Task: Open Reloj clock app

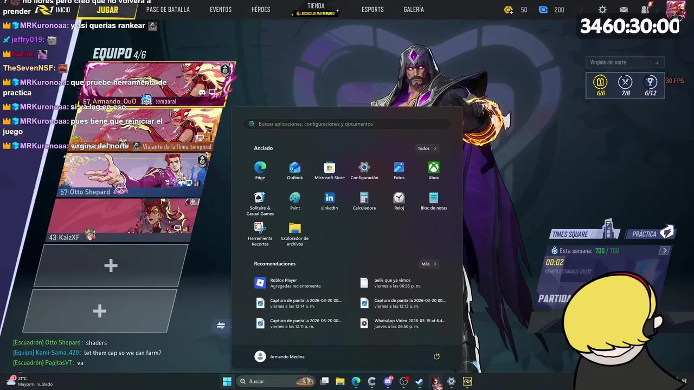Action: (399, 200)
